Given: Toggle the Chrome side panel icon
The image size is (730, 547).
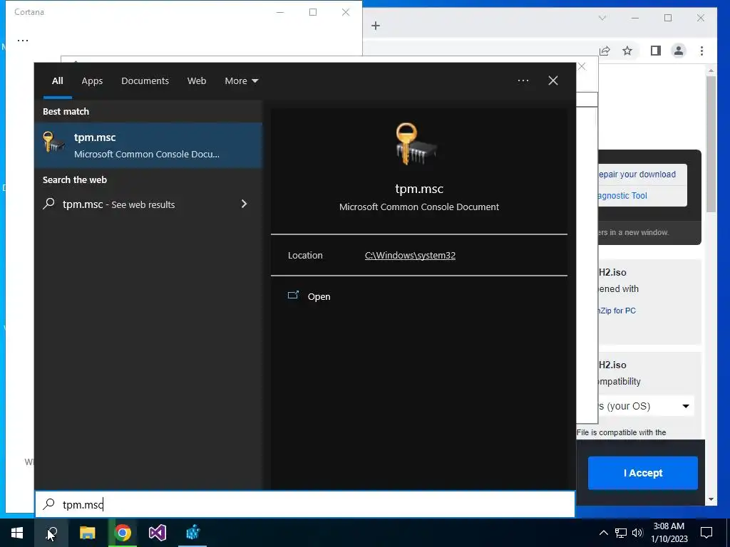Looking at the screenshot, I should (656, 51).
